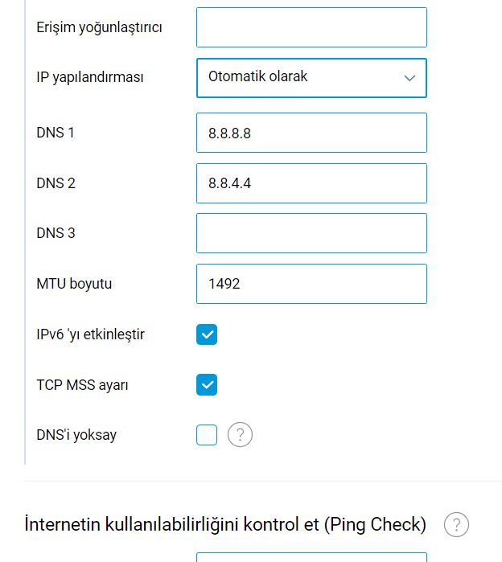Click the DNS'i yoksay label text
Viewport: 502px width, 562px height.
[76, 435]
